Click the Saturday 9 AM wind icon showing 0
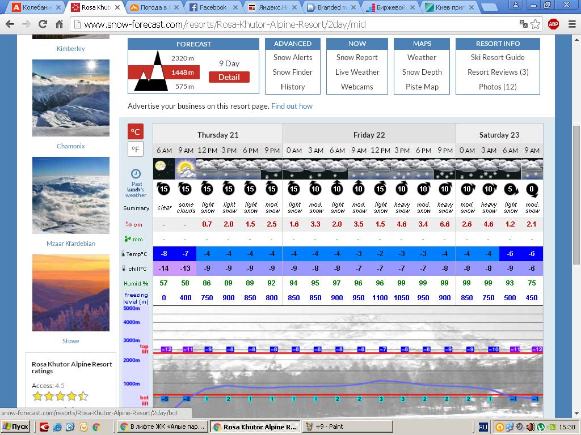 tap(531, 189)
